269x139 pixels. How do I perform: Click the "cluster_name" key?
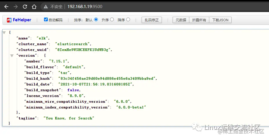(x=32, y=44)
